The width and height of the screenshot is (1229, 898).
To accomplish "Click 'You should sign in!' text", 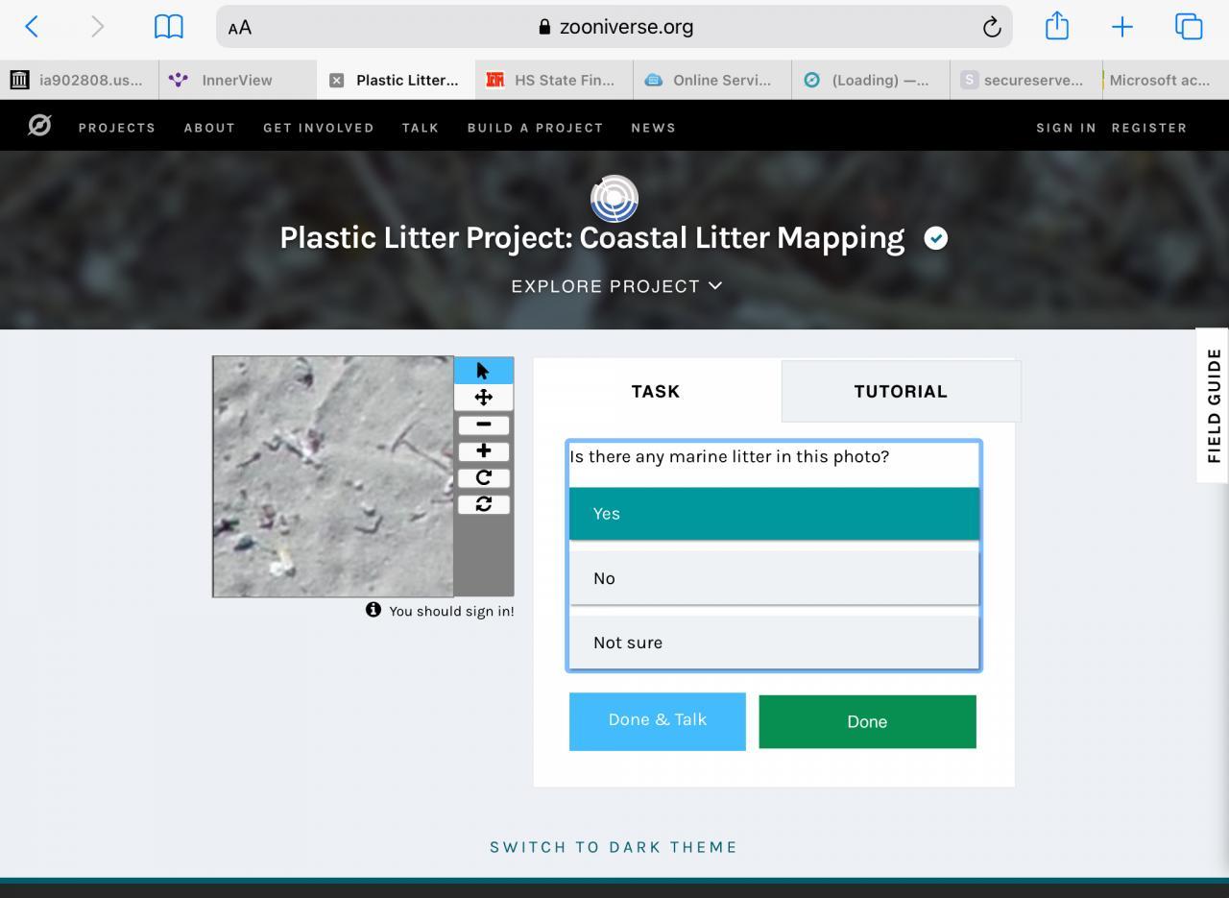I will coord(451,611).
